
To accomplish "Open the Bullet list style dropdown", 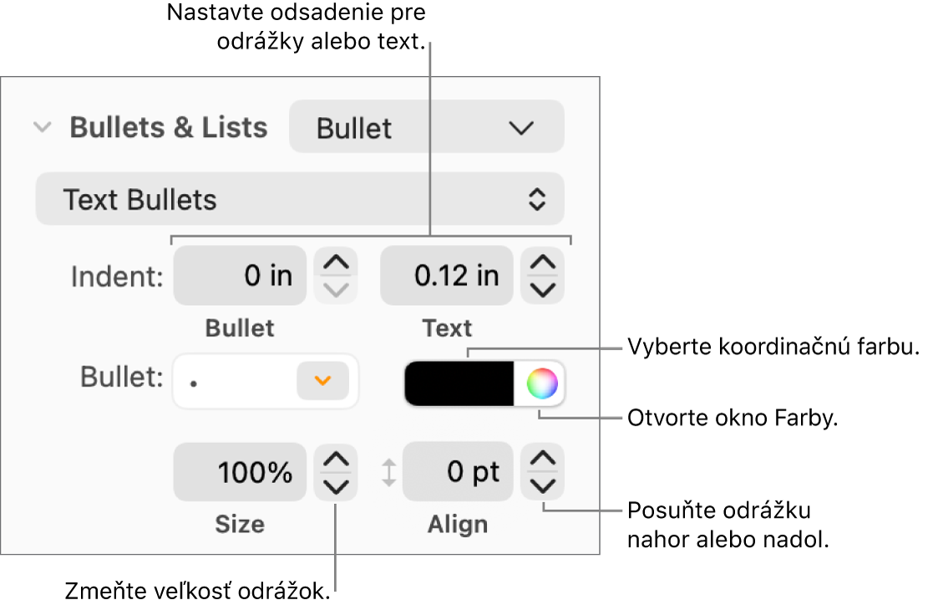I will (x=426, y=128).
